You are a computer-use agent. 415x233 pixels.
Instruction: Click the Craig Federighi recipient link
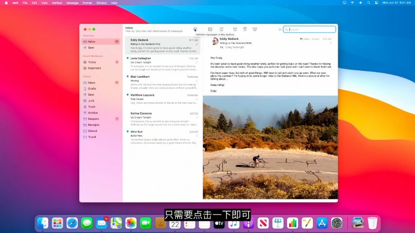tap(235, 48)
